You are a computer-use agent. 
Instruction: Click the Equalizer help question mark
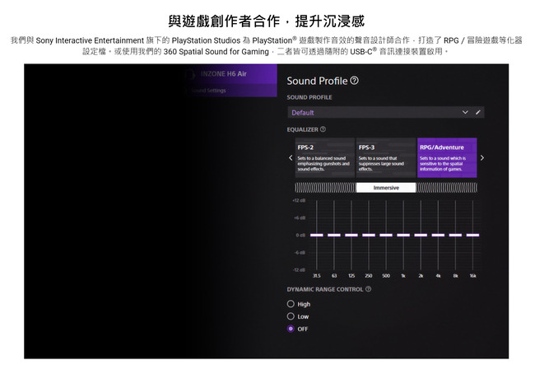click(323, 129)
